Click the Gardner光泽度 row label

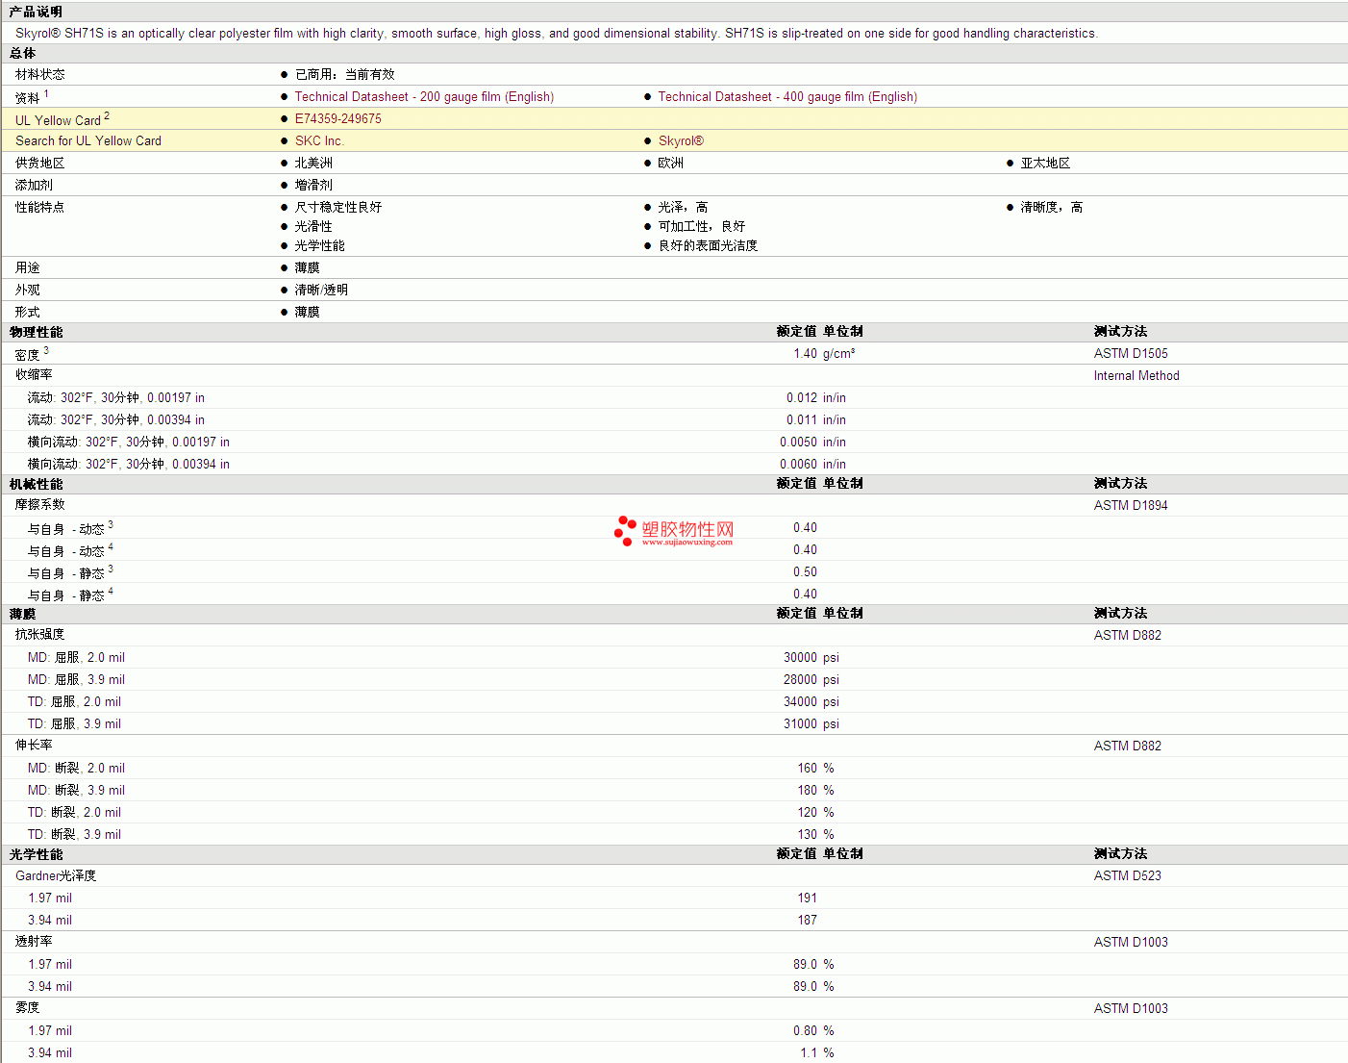pyautogui.click(x=56, y=875)
